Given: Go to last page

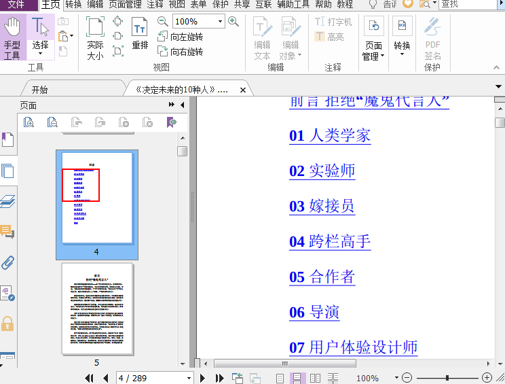Looking at the screenshot, I should coord(220,378).
